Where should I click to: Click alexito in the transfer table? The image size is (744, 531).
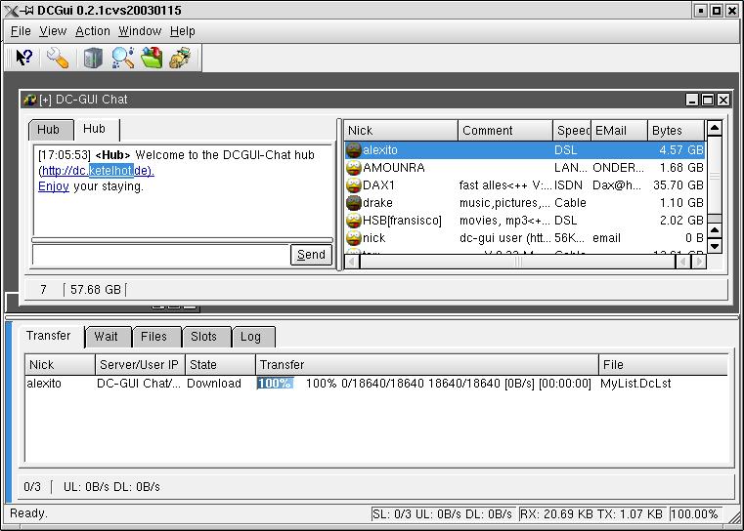tap(44, 384)
